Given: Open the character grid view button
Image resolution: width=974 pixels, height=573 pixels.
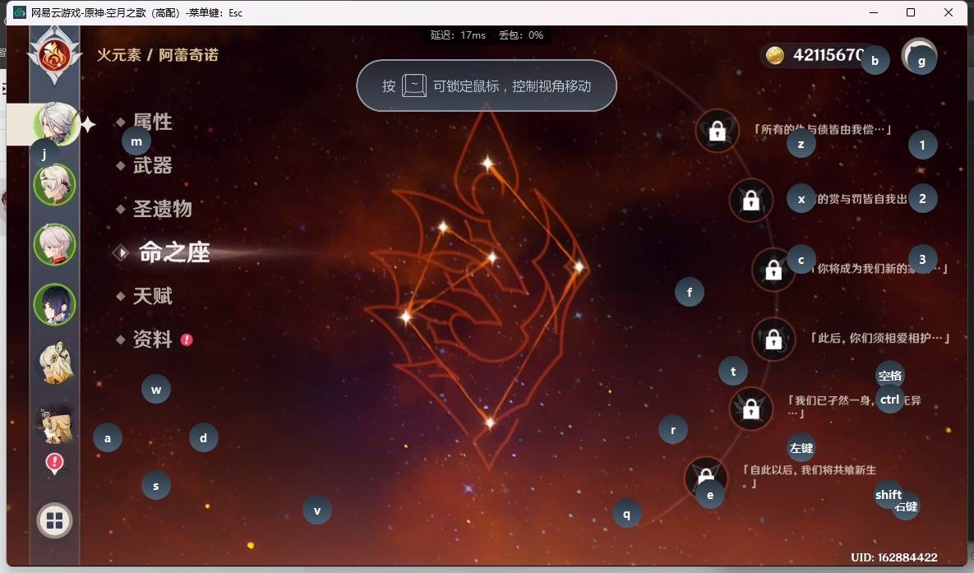Looking at the screenshot, I should (55, 520).
